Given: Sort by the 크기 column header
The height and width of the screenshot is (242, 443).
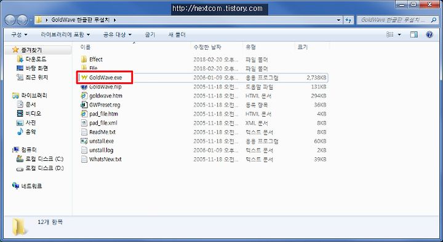Looking at the screenshot, I should pyautogui.click(x=302, y=47).
